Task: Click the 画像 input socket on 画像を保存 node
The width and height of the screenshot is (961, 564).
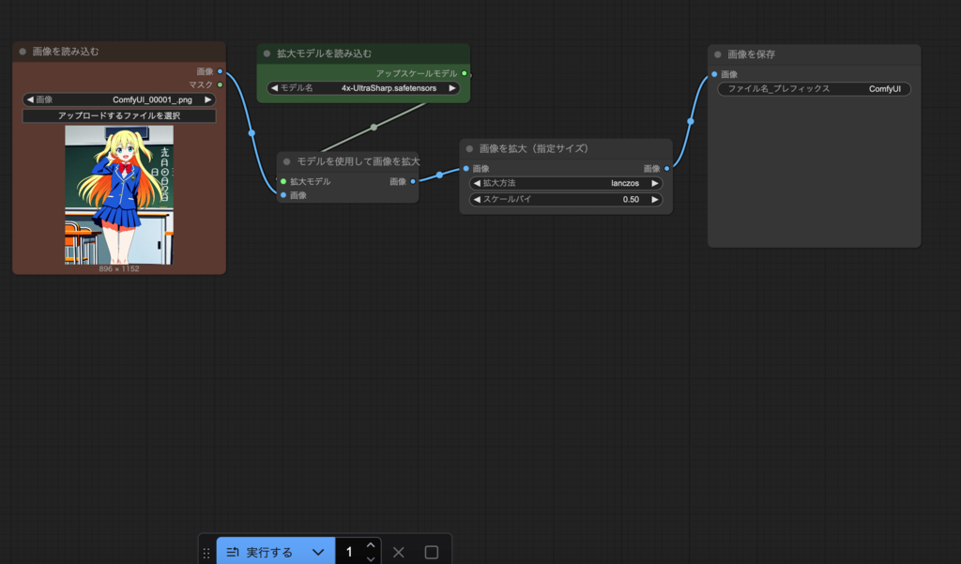Action: pos(714,74)
